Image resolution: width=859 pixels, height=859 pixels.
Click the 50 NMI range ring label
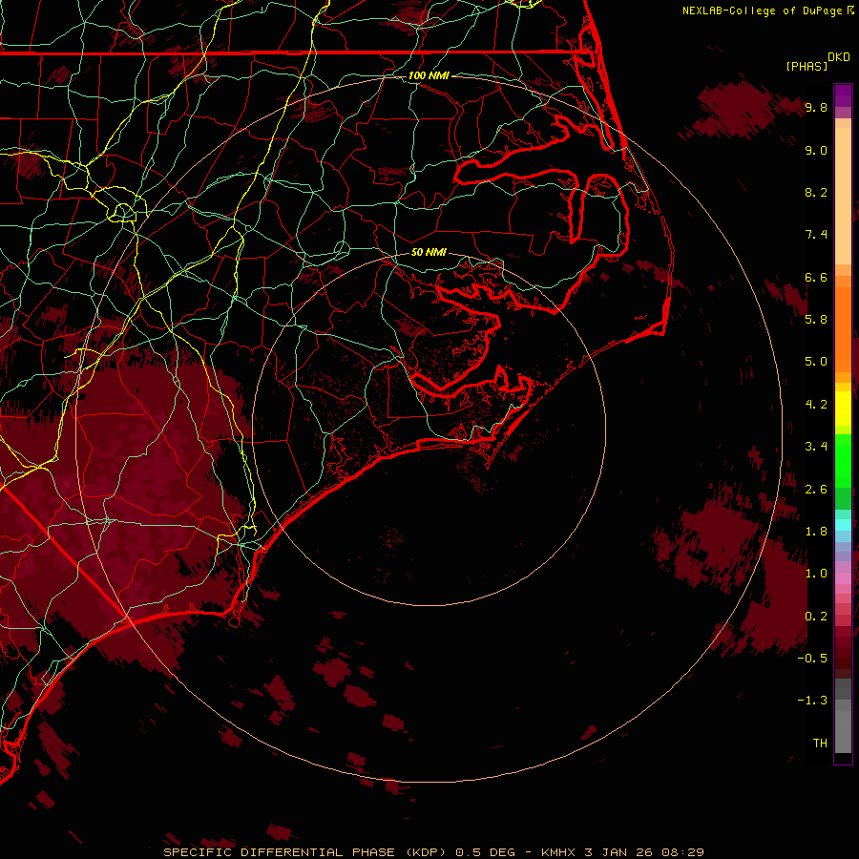click(x=429, y=252)
